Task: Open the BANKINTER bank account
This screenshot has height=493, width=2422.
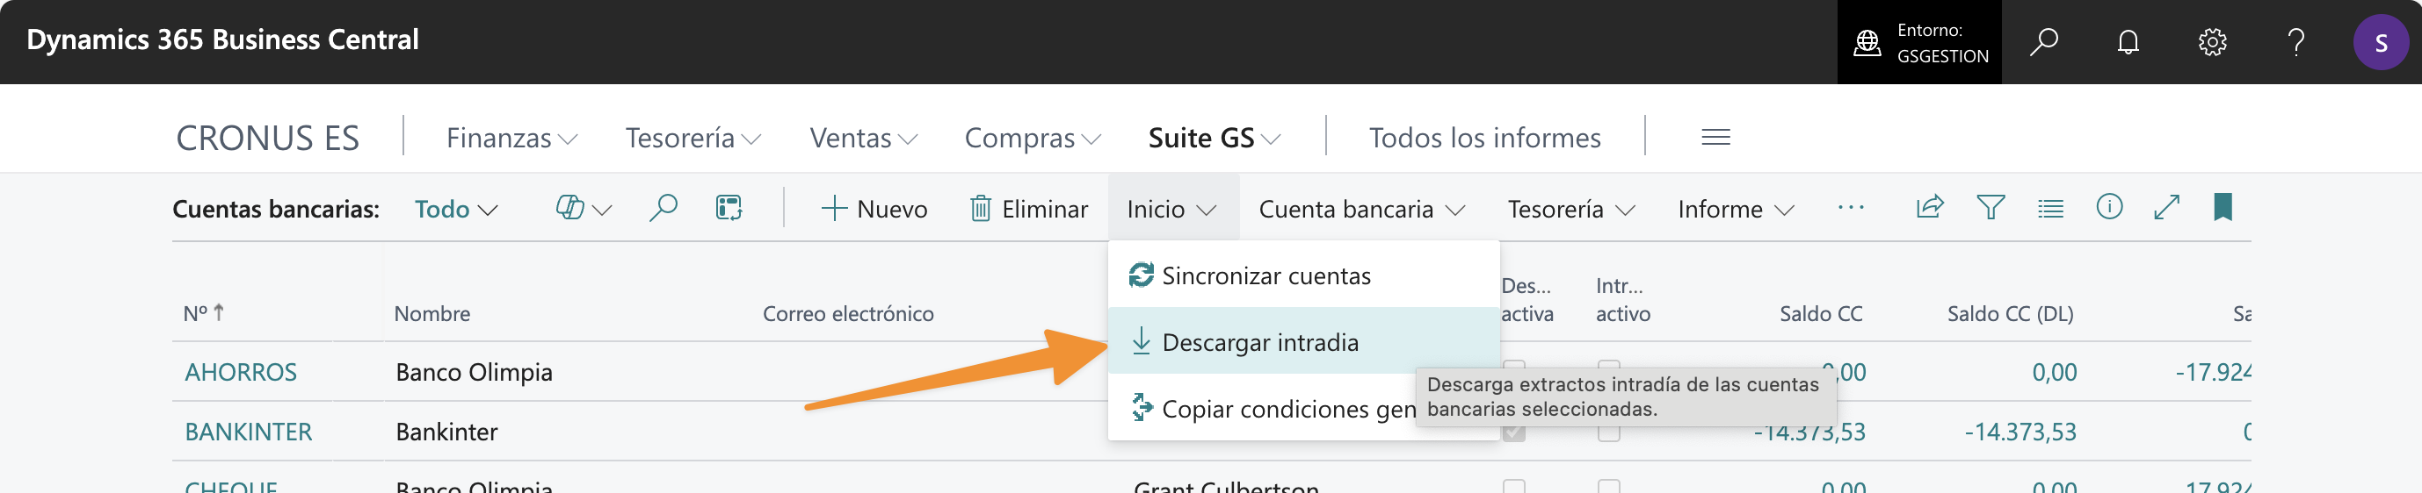Action: click(x=248, y=432)
